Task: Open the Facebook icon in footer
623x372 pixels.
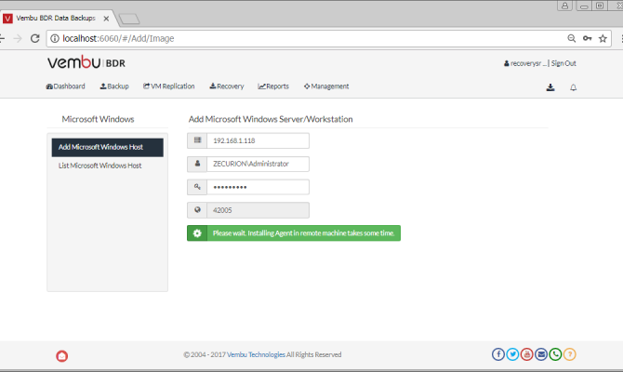Action: point(498,354)
